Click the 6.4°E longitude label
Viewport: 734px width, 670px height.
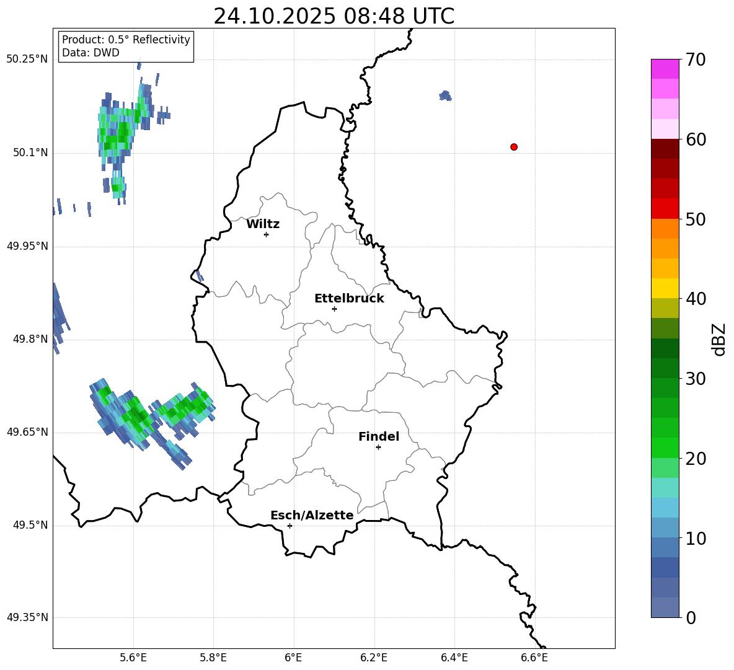point(454,658)
